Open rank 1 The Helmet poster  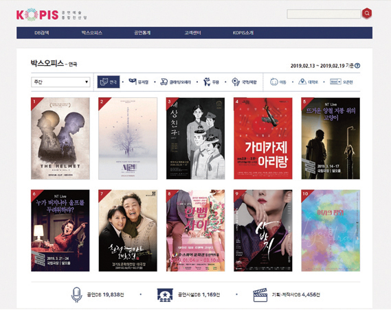point(60,139)
